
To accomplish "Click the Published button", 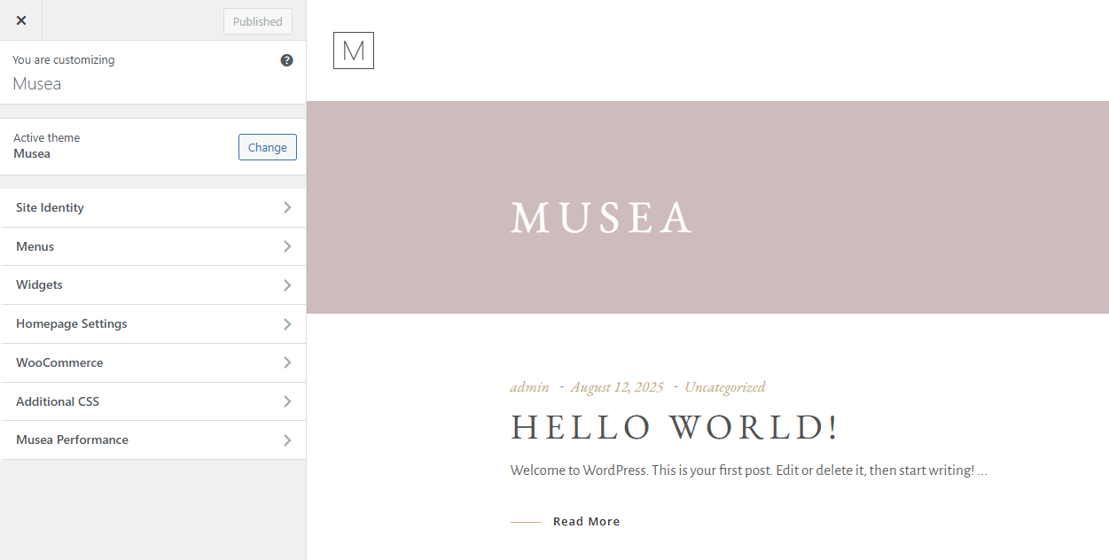I will click(x=258, y=21).
